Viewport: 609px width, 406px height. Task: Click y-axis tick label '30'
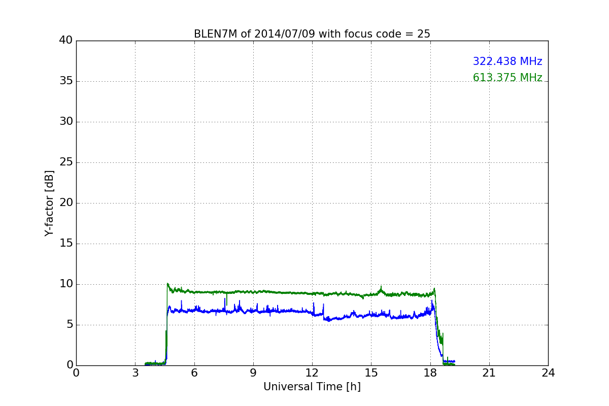click(66, 122)
